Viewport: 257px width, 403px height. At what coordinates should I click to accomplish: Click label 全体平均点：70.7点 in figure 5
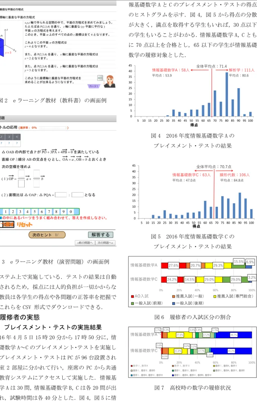pyautogui.click(x=214, y=167)
